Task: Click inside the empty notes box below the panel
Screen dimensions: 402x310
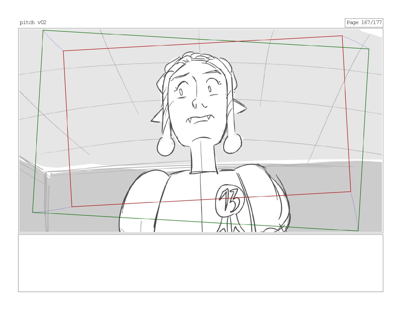Action: 200,263
